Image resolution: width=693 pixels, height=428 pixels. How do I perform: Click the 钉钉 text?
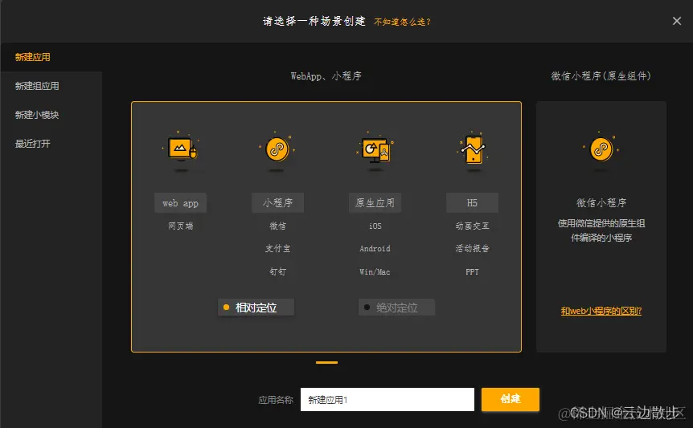point(277,271)
